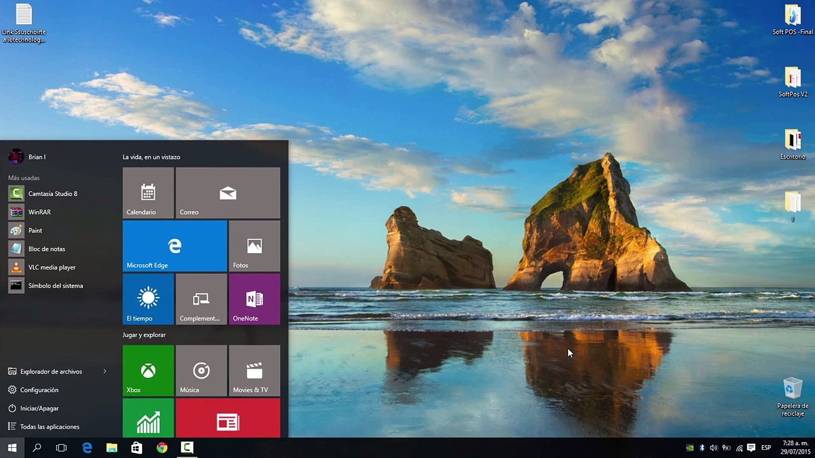Open the Complementos tile

pyautogui.click(x=201, y=299)
